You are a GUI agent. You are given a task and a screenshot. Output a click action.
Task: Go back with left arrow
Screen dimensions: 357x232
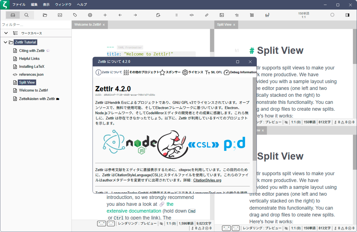click(x=120, y=15)
